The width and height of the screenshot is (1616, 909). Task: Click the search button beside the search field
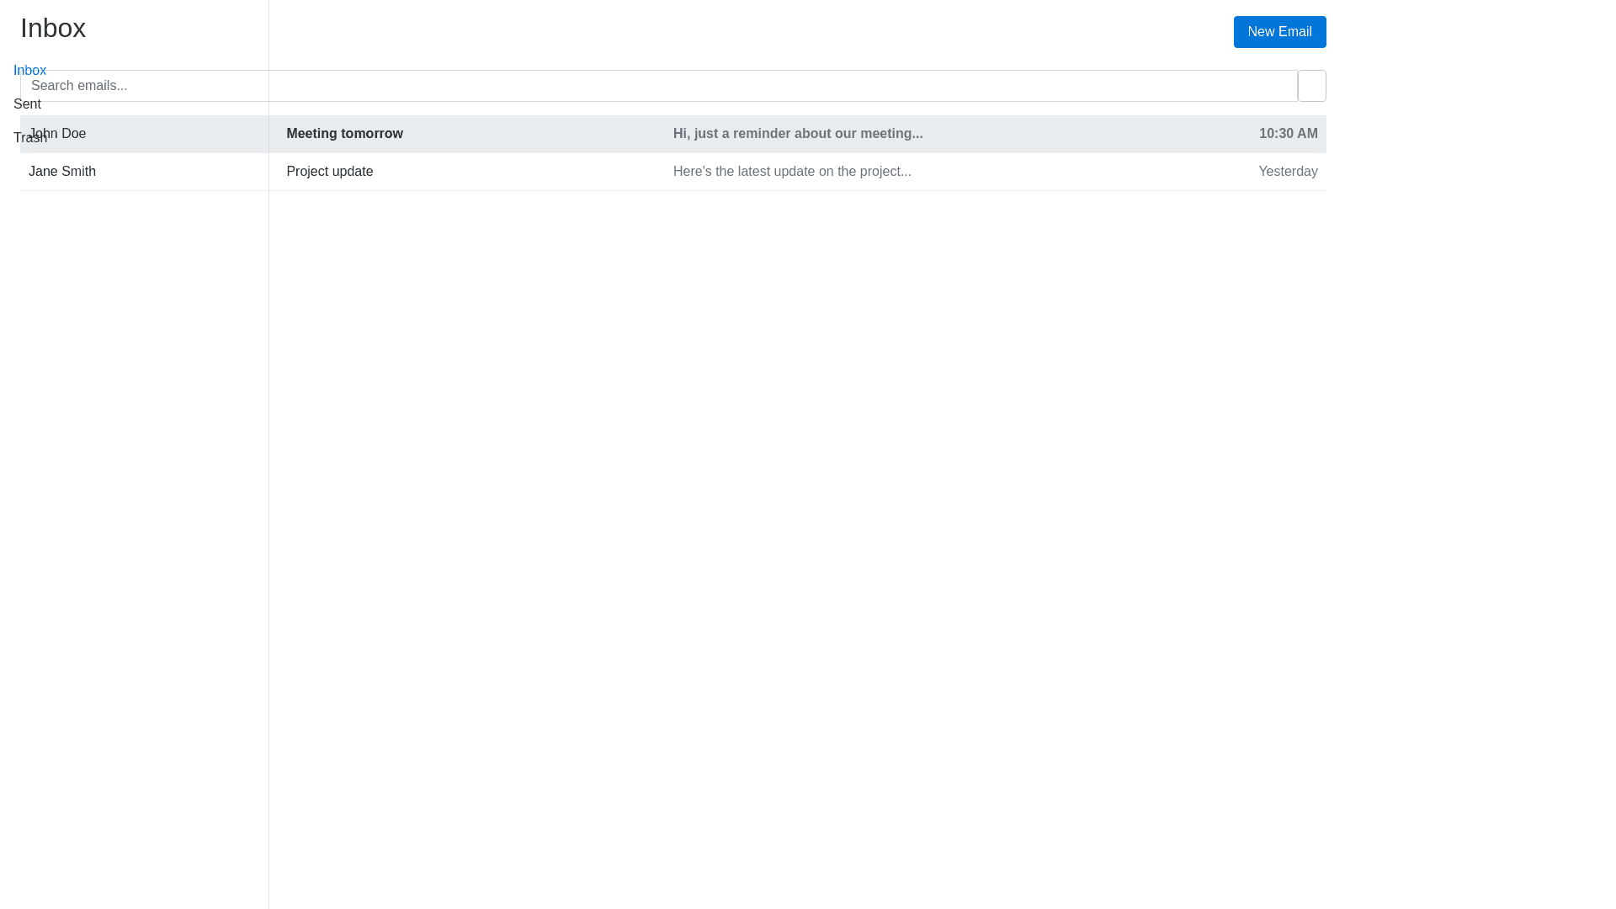pos(1311,85)
